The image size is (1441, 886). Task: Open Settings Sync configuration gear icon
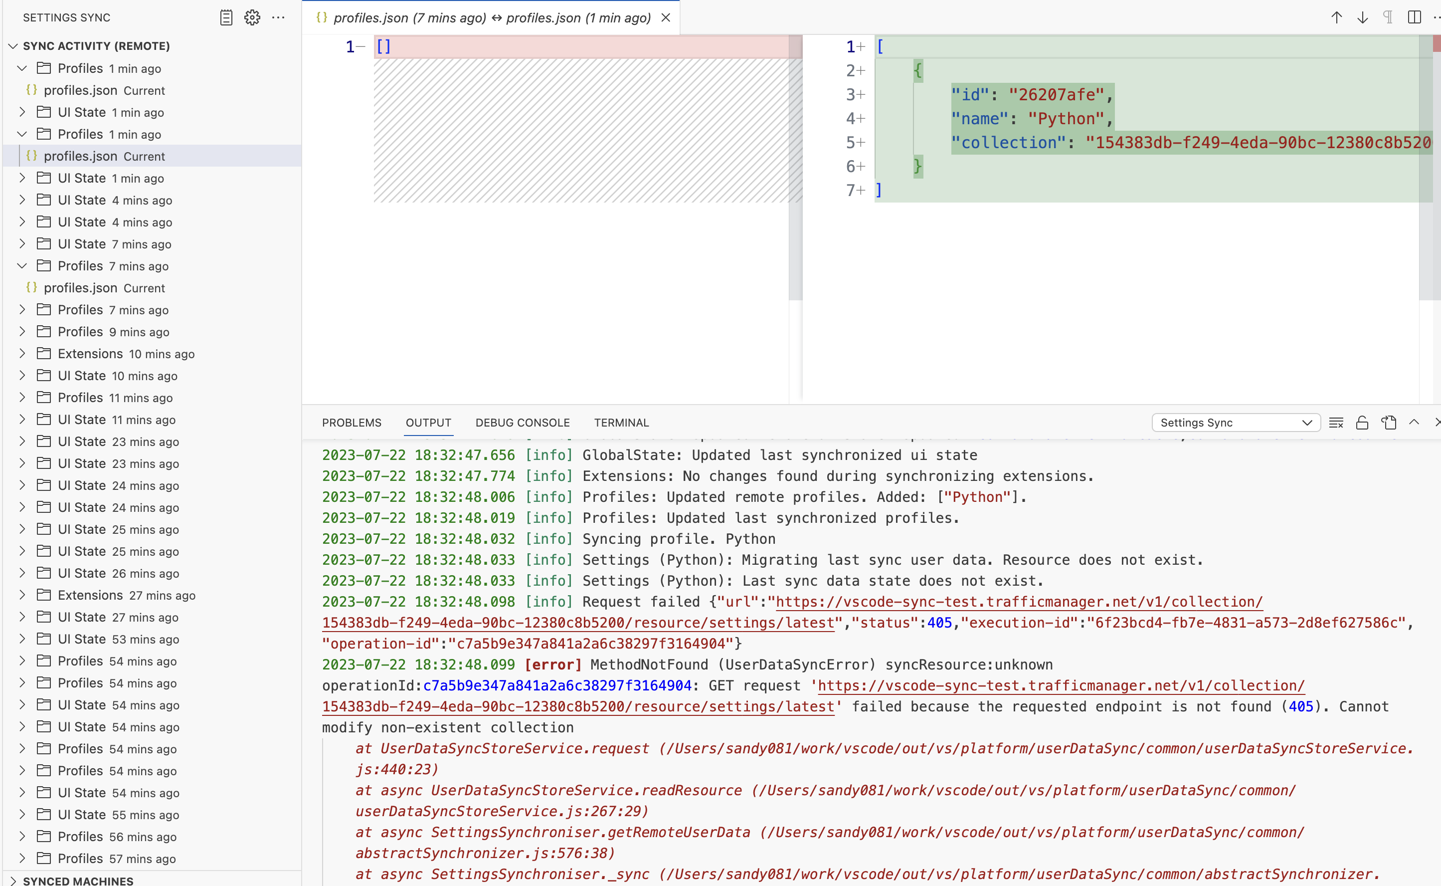(x=252, y=17)
